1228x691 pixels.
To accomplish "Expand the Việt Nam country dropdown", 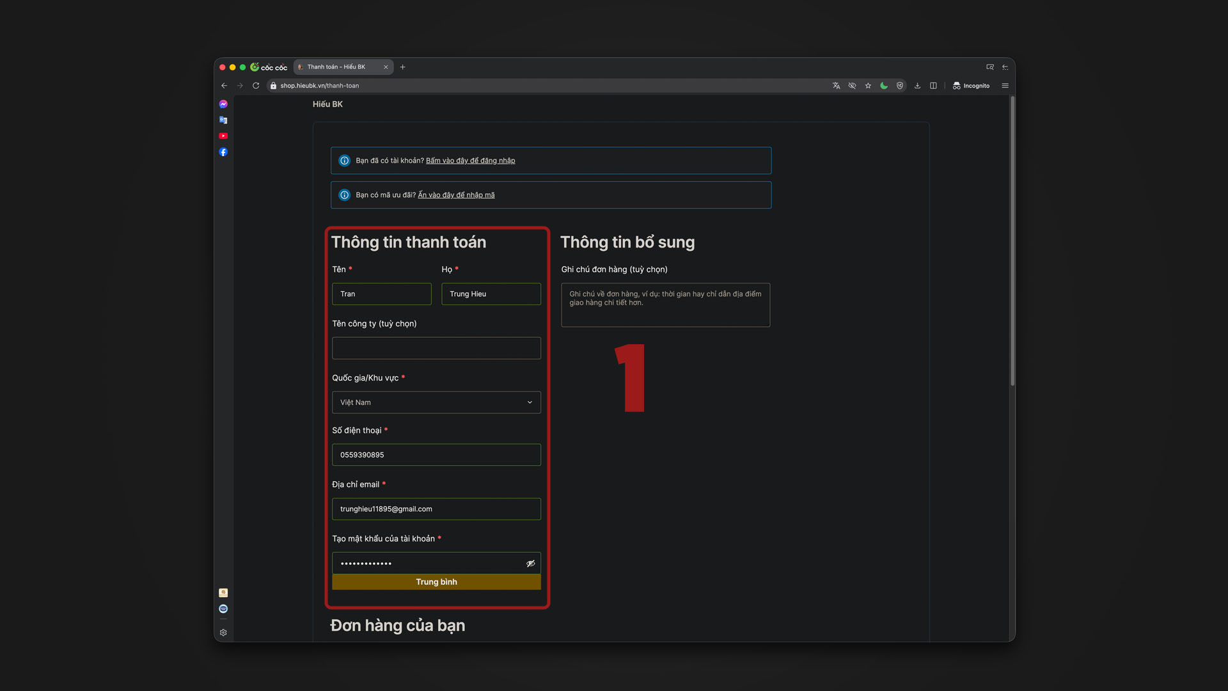I will click(436, 402).
